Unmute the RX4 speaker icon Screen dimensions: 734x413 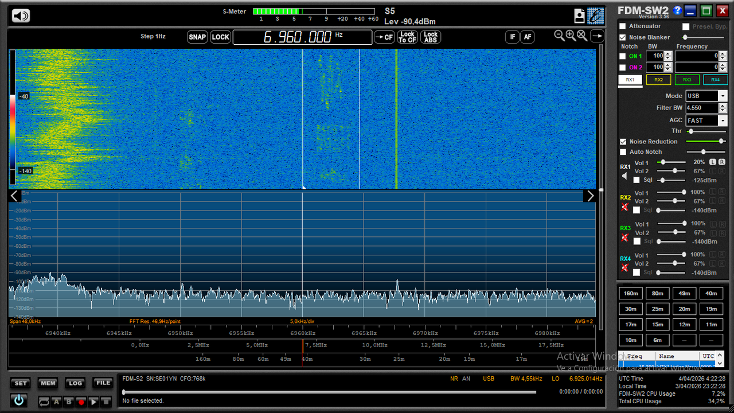point(625,268)
